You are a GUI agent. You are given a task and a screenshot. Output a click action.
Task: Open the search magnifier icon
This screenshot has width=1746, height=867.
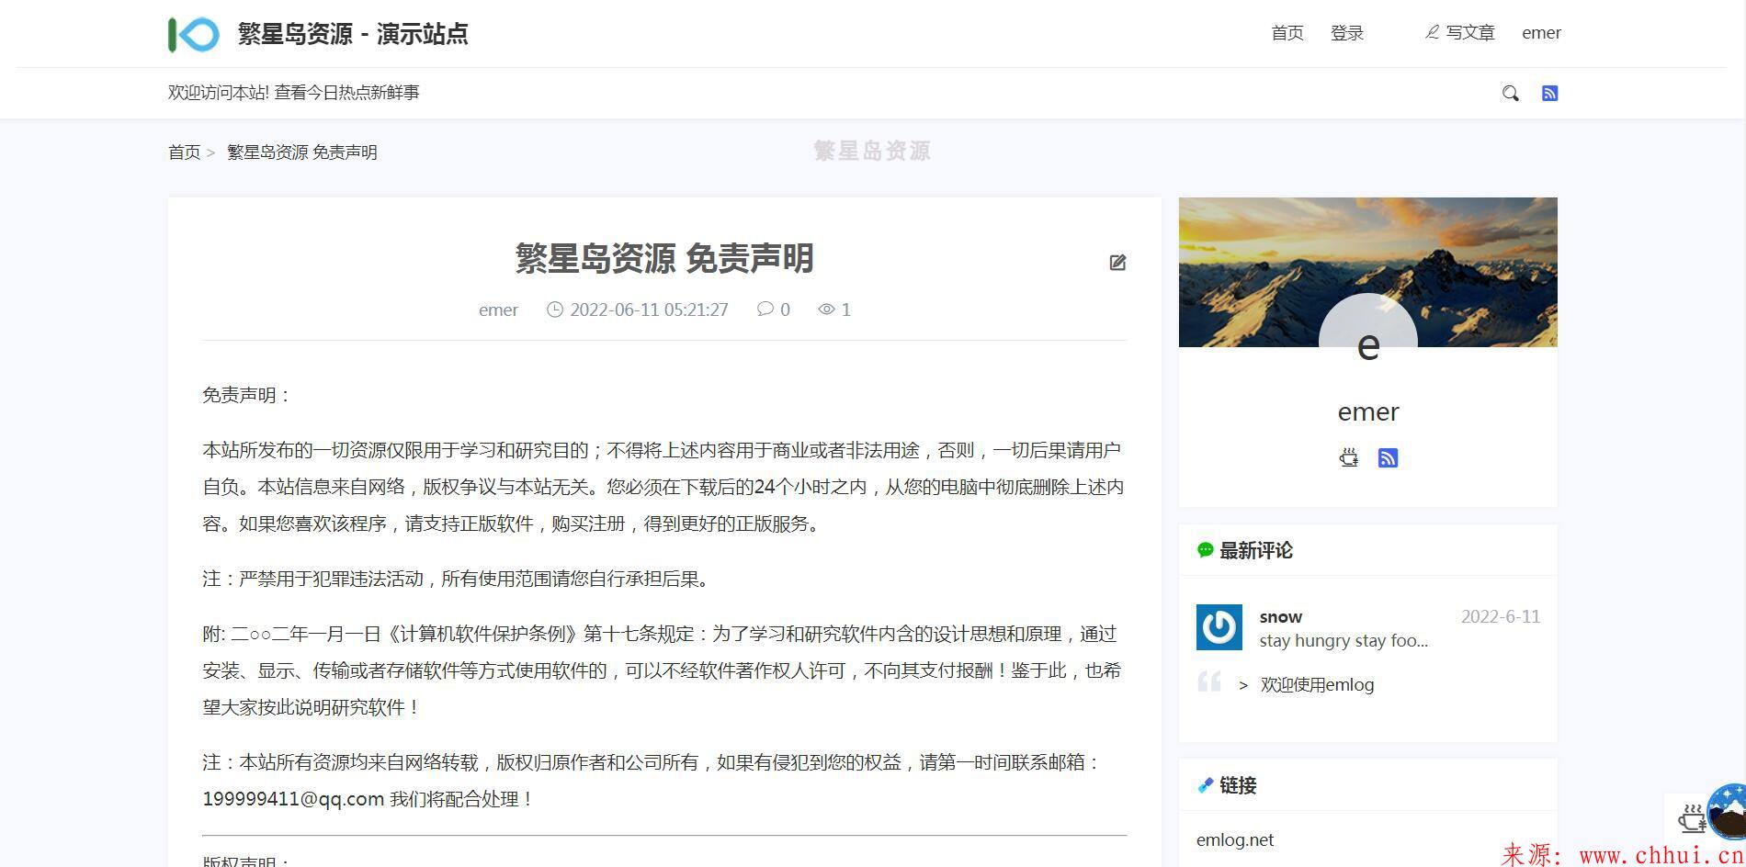pyautogui.click(x=1510, y=93)
